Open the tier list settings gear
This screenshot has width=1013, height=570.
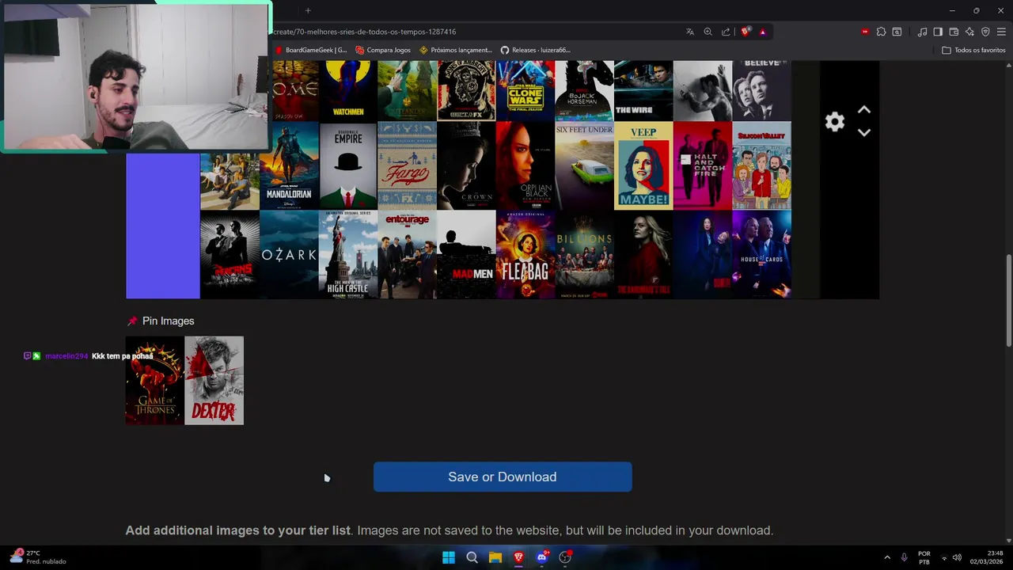click(834, 121)
